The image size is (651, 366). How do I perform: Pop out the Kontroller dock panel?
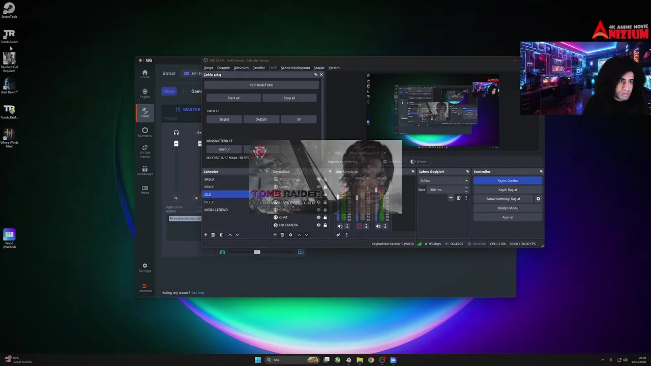coord(541,172)
